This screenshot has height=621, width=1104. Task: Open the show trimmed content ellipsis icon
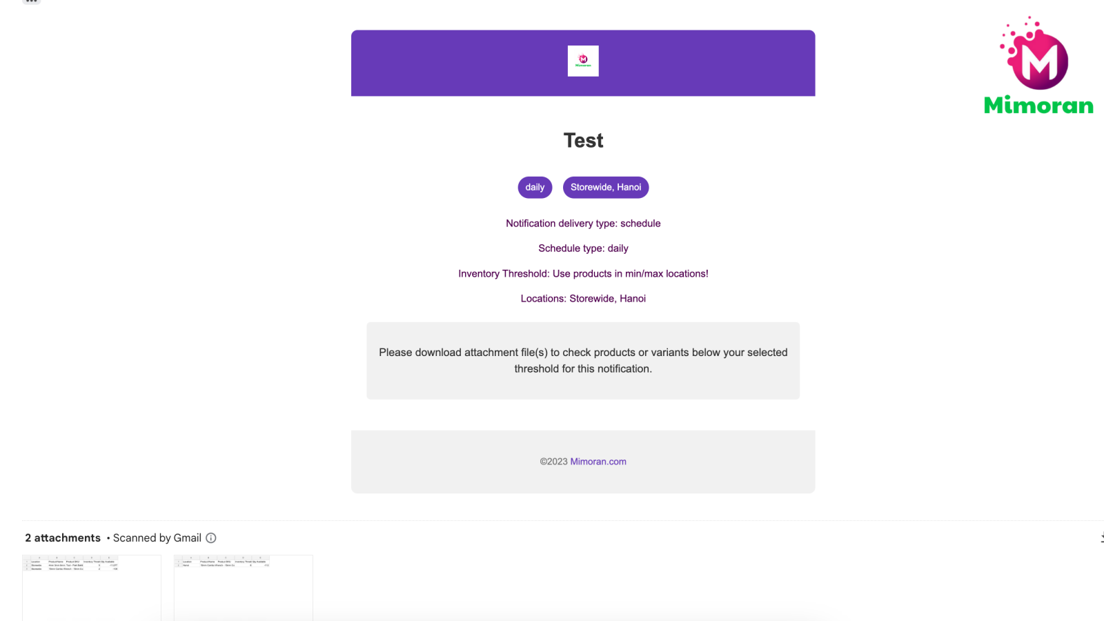click(32, 1)
